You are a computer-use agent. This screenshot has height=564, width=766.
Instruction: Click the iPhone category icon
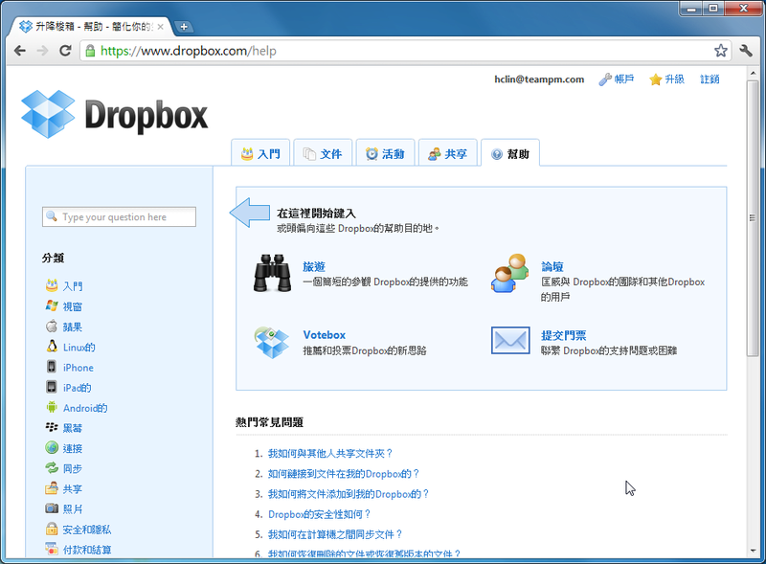(52, 366)
